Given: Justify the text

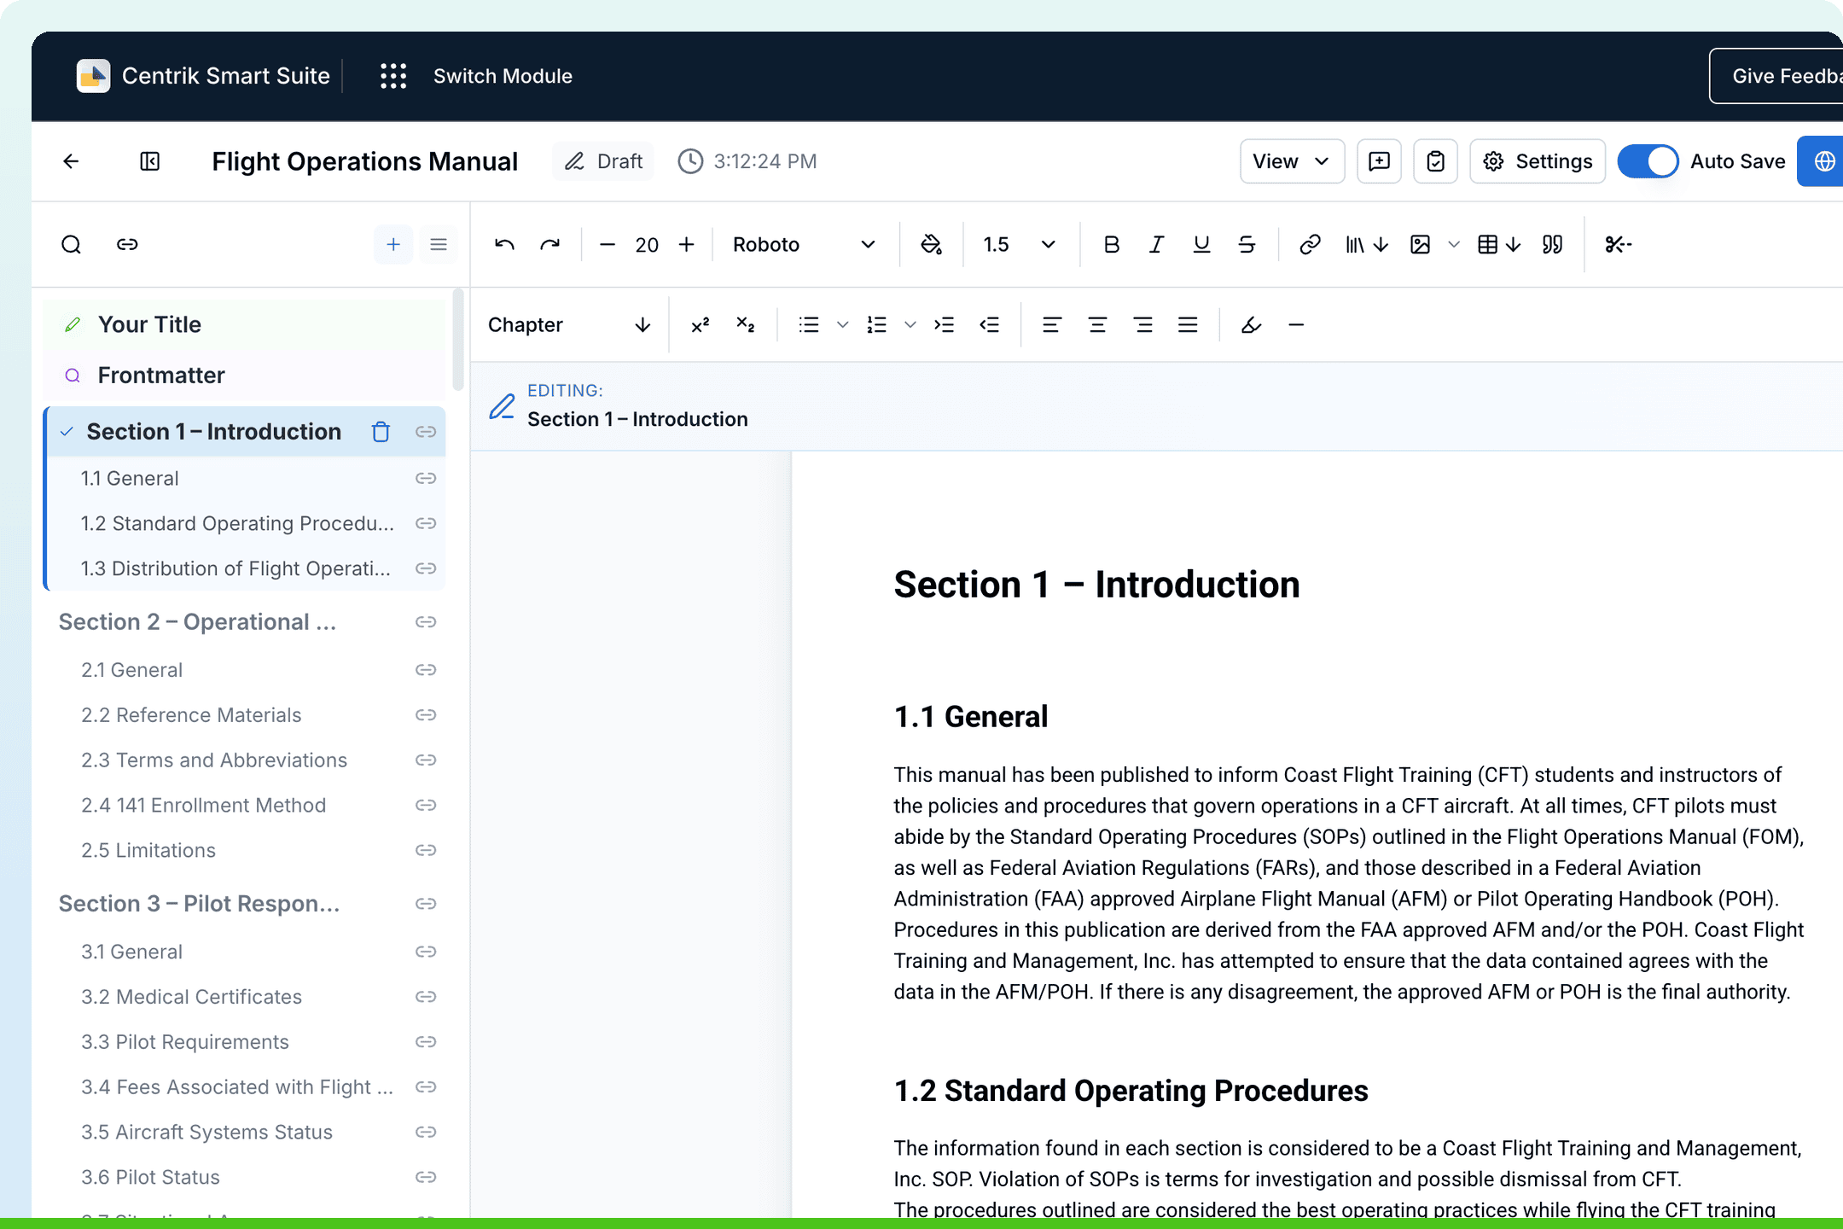Looking at the screenshot, I should pos(1188,325).
